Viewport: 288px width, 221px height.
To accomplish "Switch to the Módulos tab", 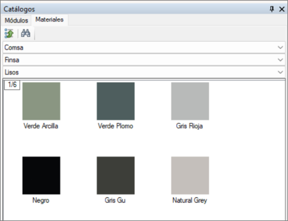I will point(16,20).
